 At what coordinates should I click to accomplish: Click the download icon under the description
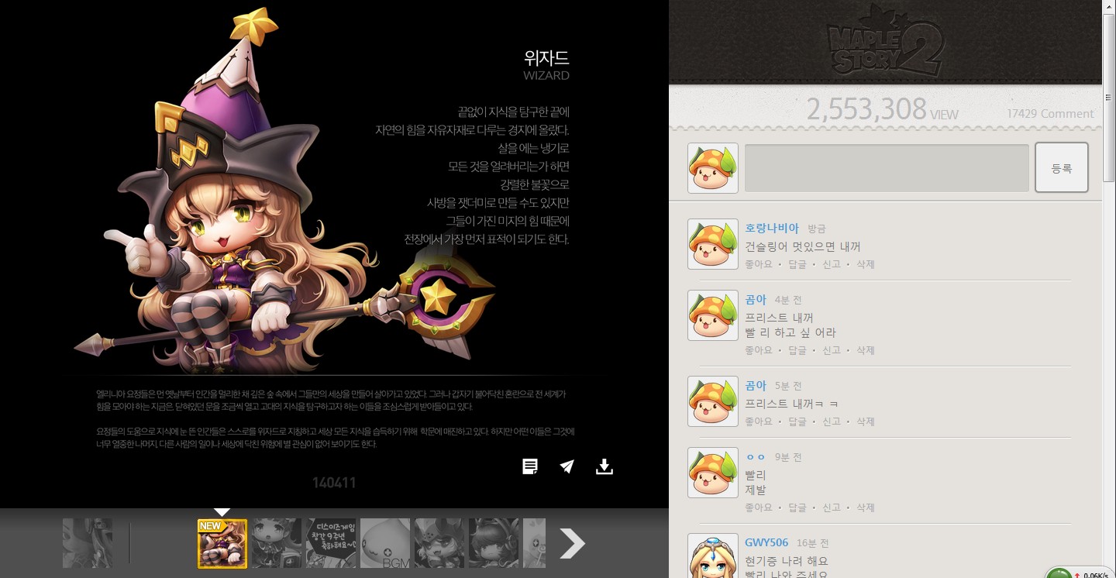(604, 466)
